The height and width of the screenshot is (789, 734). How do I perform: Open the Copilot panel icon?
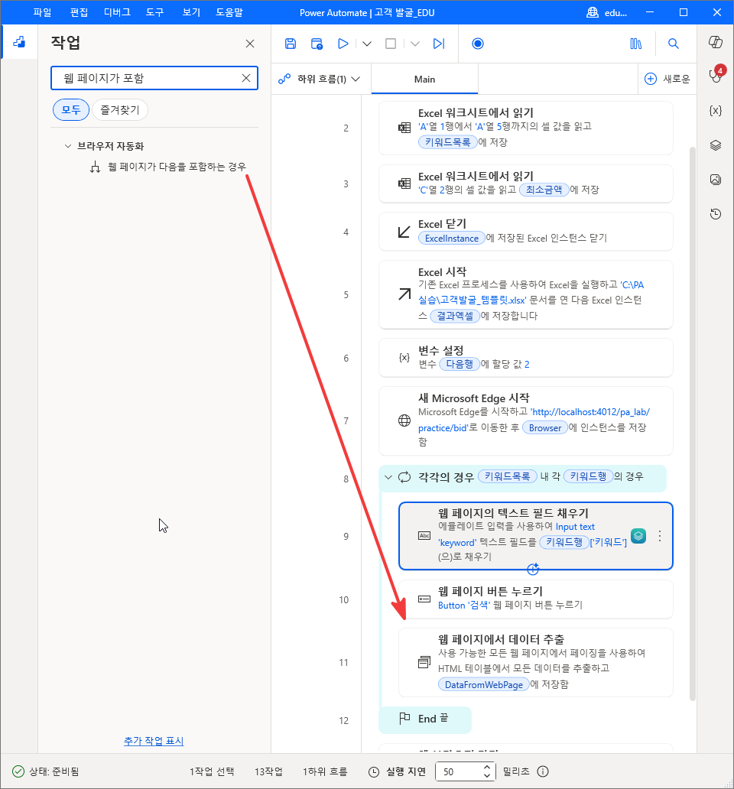pyautogui.click(x=716, y=42)
